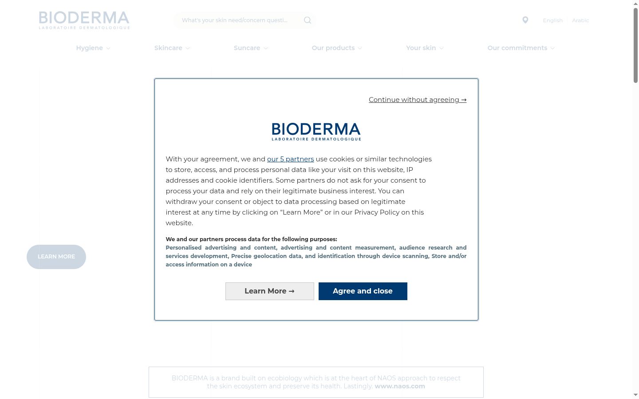Switch language to English
Viewport: 639px width, 399px height.
[x=552, y=20]
